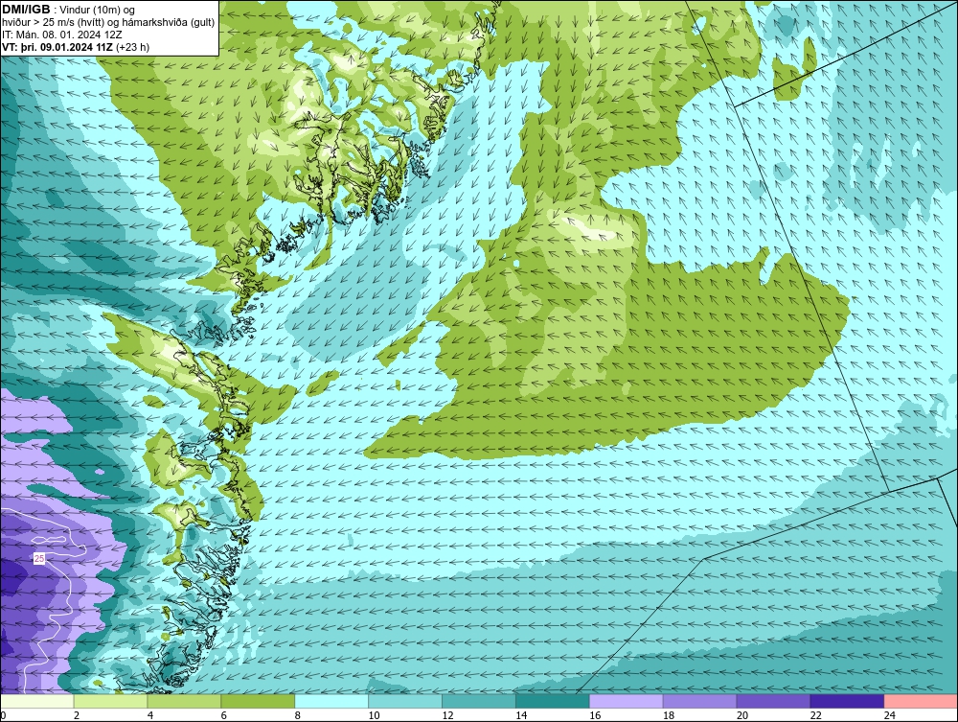
Task: Click the legend value 0 label
Action: tap(3, 715)
